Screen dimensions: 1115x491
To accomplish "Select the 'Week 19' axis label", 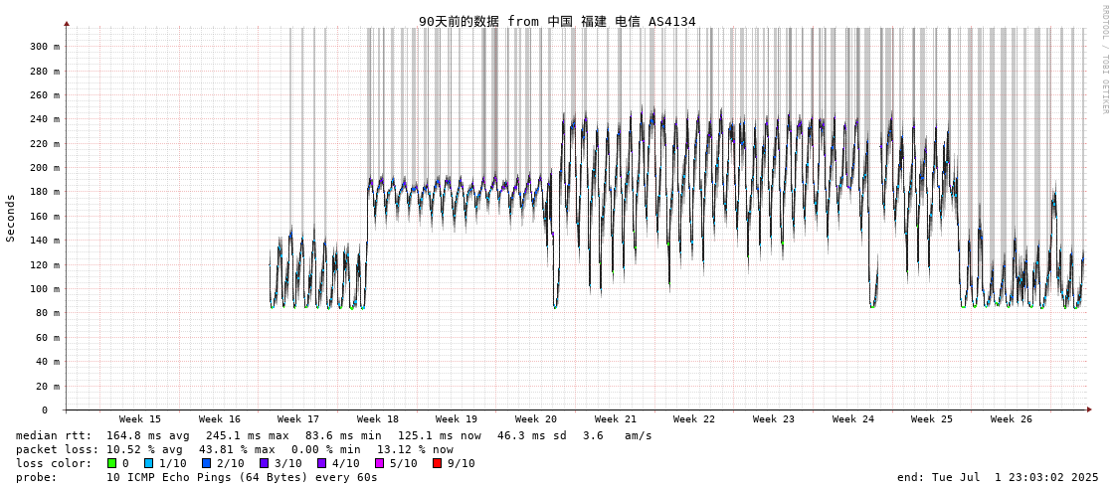I will click(x=457, y=419).
